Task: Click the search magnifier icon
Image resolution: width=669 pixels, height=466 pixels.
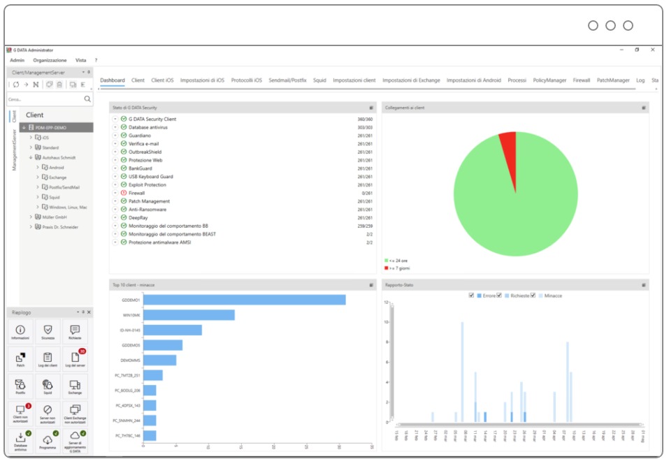Action: click(x=87, y=99)
